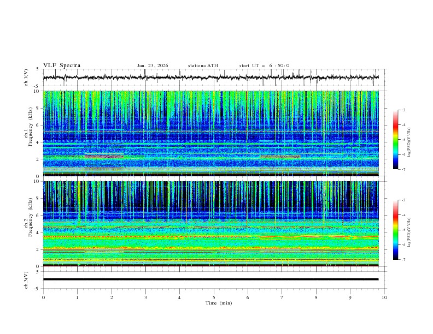This screenshot has width=433, height=334.
Task: Click the Jan. 23, 2026 date label
Action: point(153,65)
